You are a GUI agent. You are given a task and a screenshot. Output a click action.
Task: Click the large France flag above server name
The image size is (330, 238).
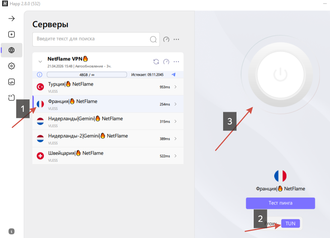coord(280,176)
